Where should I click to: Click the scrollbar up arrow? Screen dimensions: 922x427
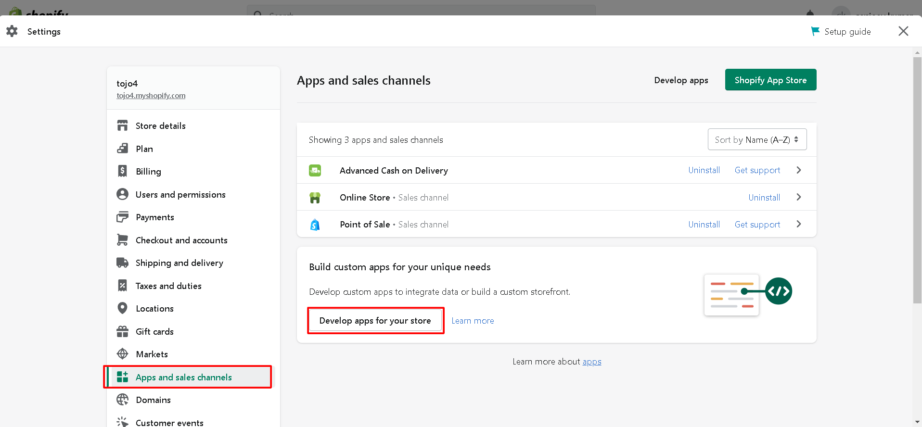(917, 52)
